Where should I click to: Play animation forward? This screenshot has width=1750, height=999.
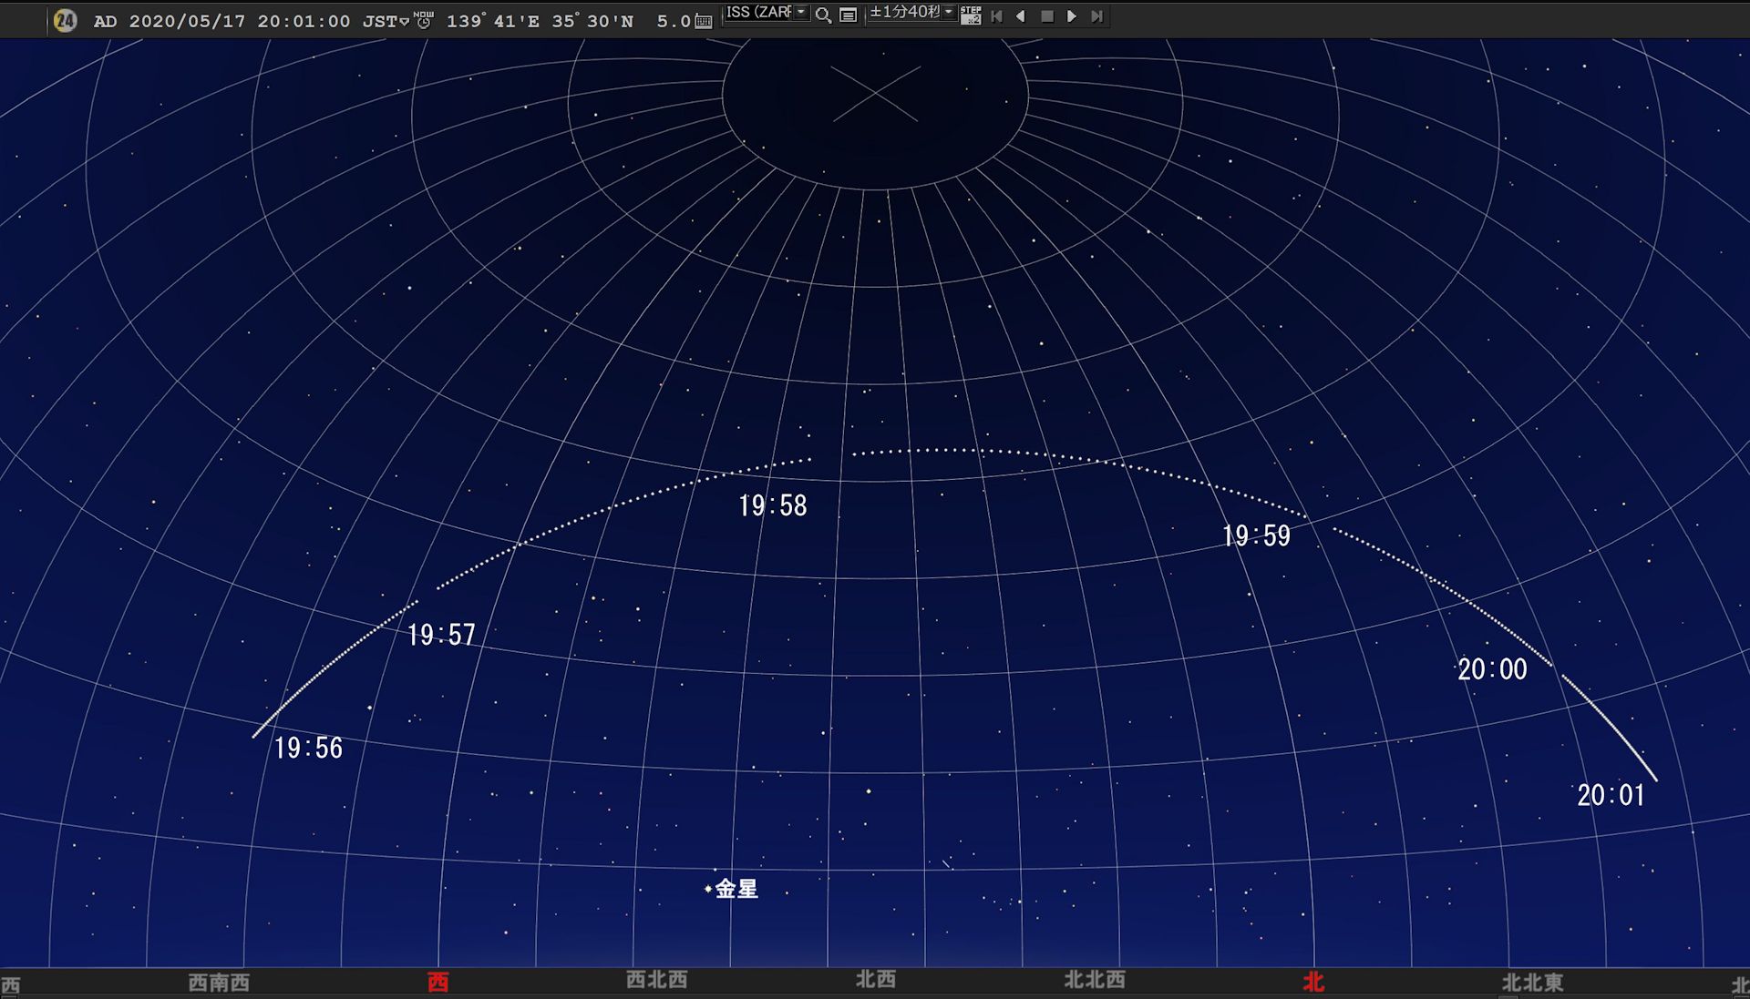[1072, 15]
